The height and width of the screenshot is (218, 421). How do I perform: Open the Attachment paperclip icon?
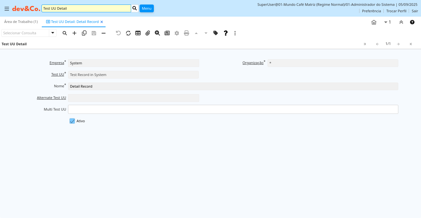click(148, 33)
